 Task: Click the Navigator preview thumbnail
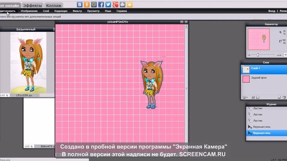[x=259, y=39]
